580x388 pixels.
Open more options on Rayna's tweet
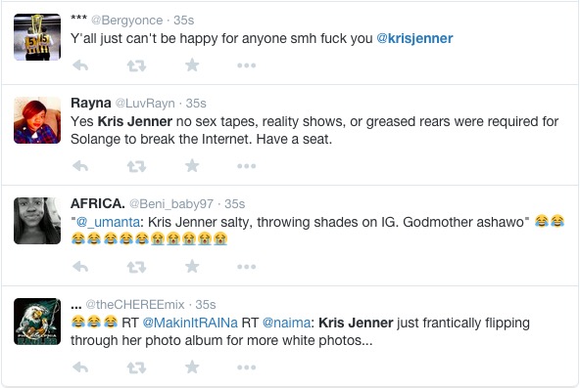(246, 166)
